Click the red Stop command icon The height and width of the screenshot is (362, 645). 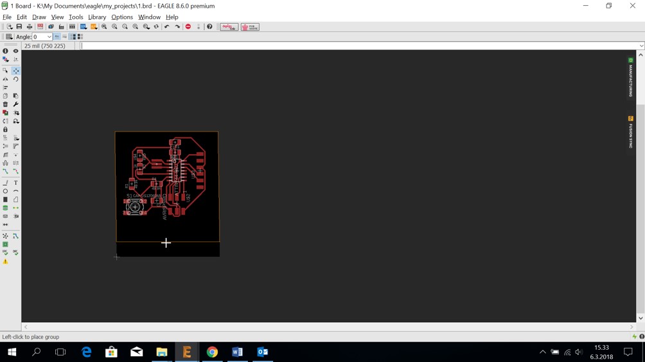click(188, 27)
